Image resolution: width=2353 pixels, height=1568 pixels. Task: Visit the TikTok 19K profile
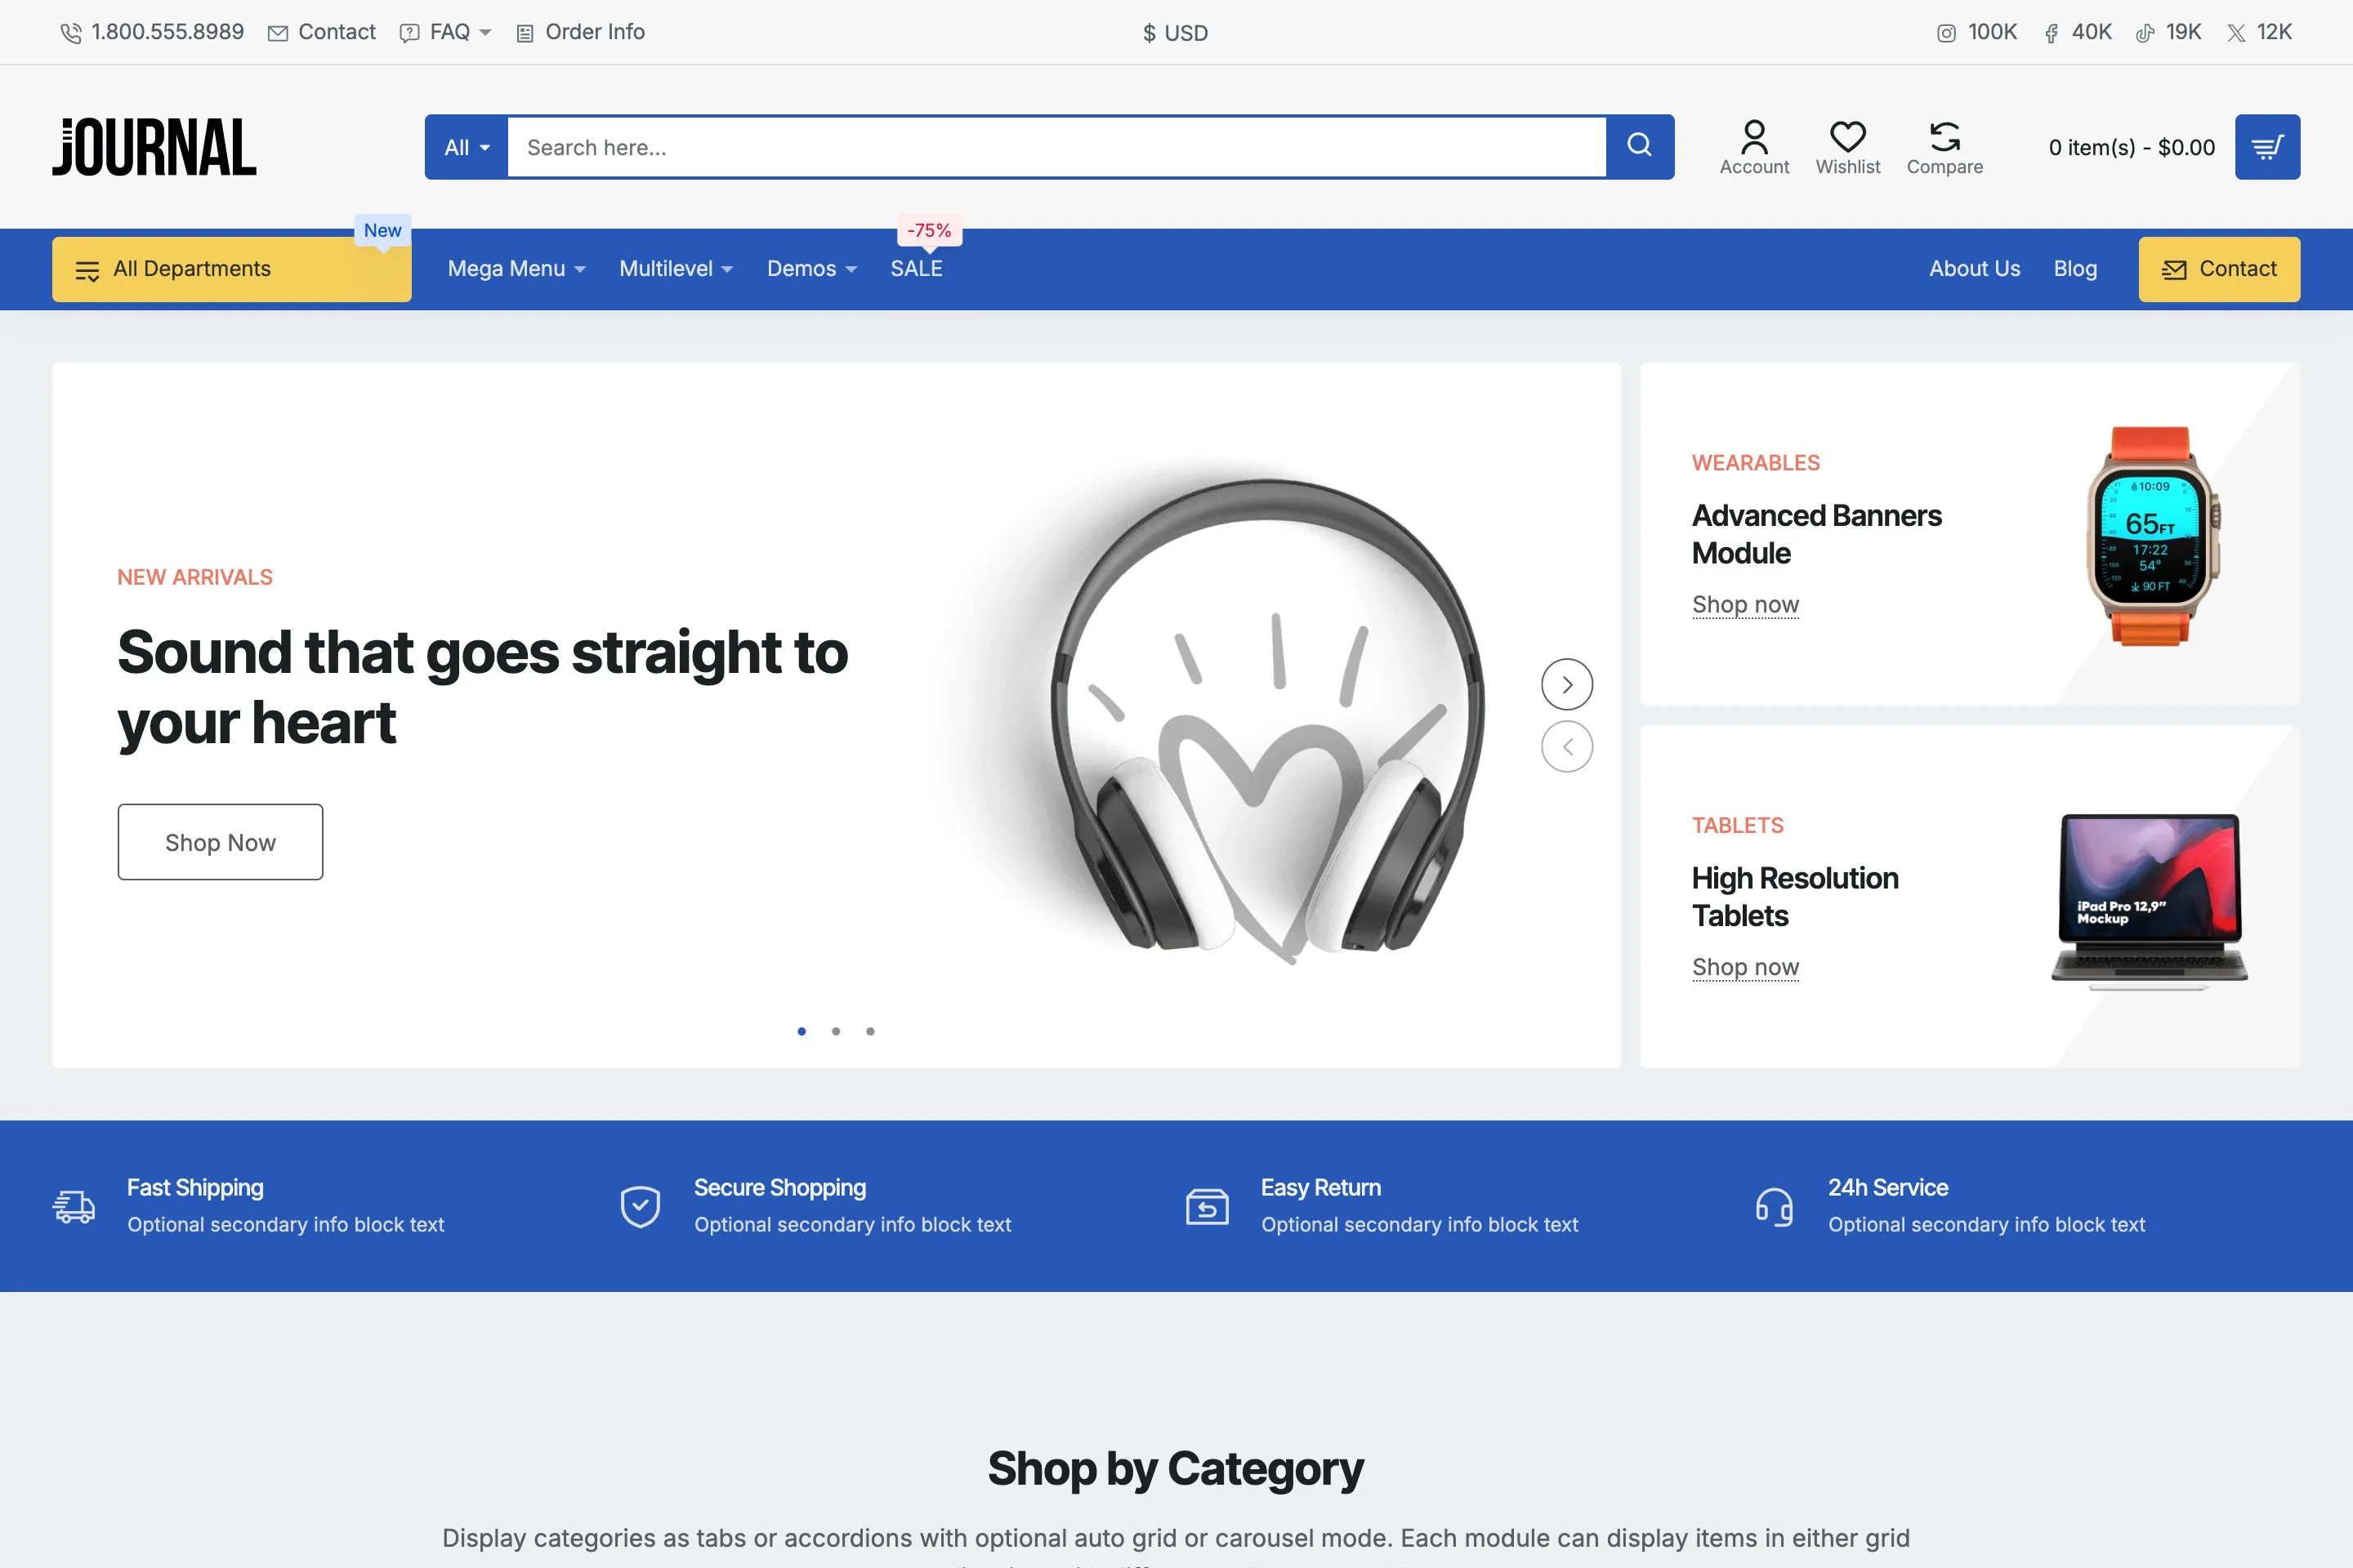(2168, 32)
